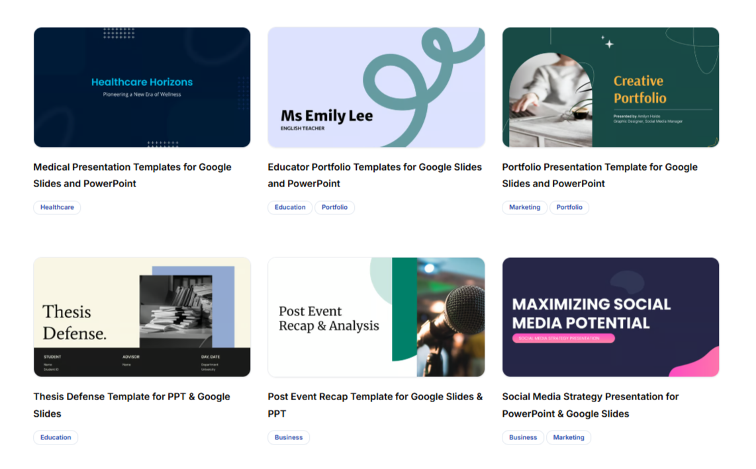Select Portfolio tag under Portfolio Presentation Template

click(x=569, y=208)
